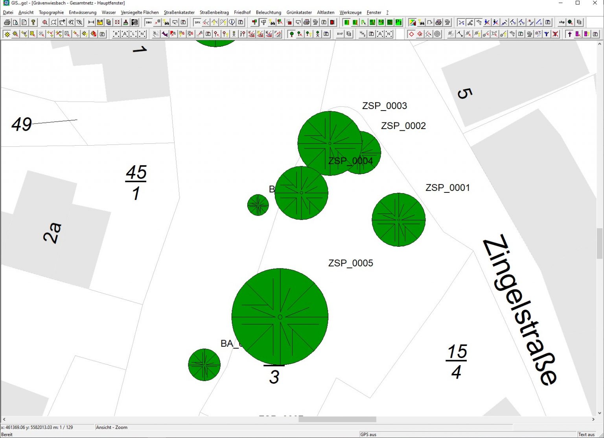Click the DXF export icon
This screenshot has width=604, height=438.
pyautogui.click(x=340, y=34)
